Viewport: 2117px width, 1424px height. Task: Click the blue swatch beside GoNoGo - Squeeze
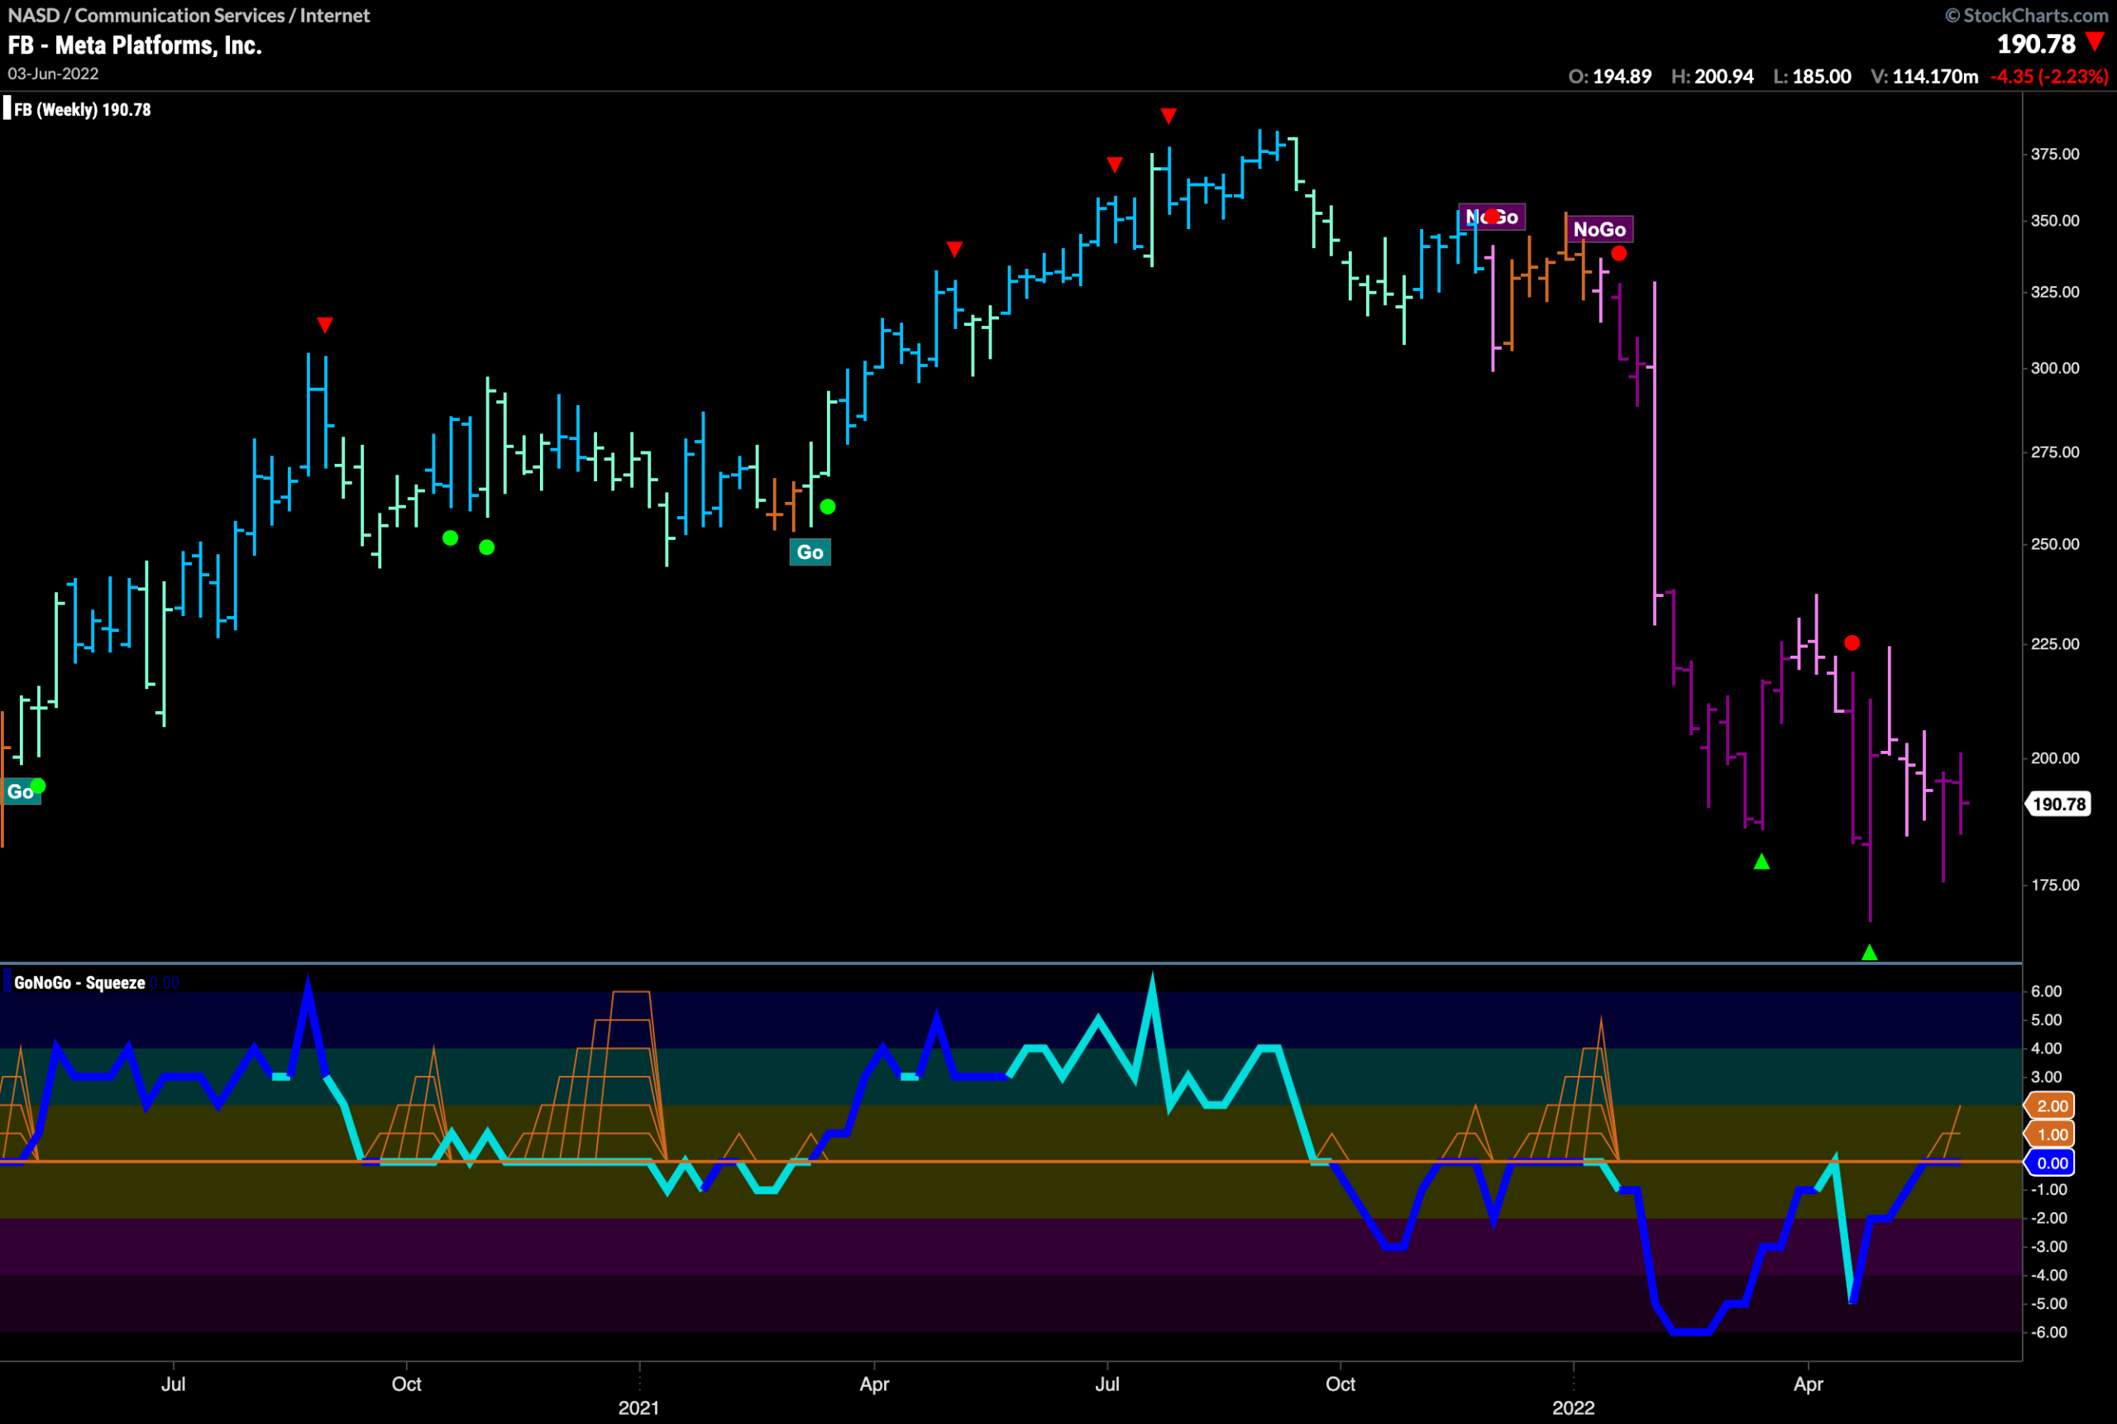pos(7,982)
